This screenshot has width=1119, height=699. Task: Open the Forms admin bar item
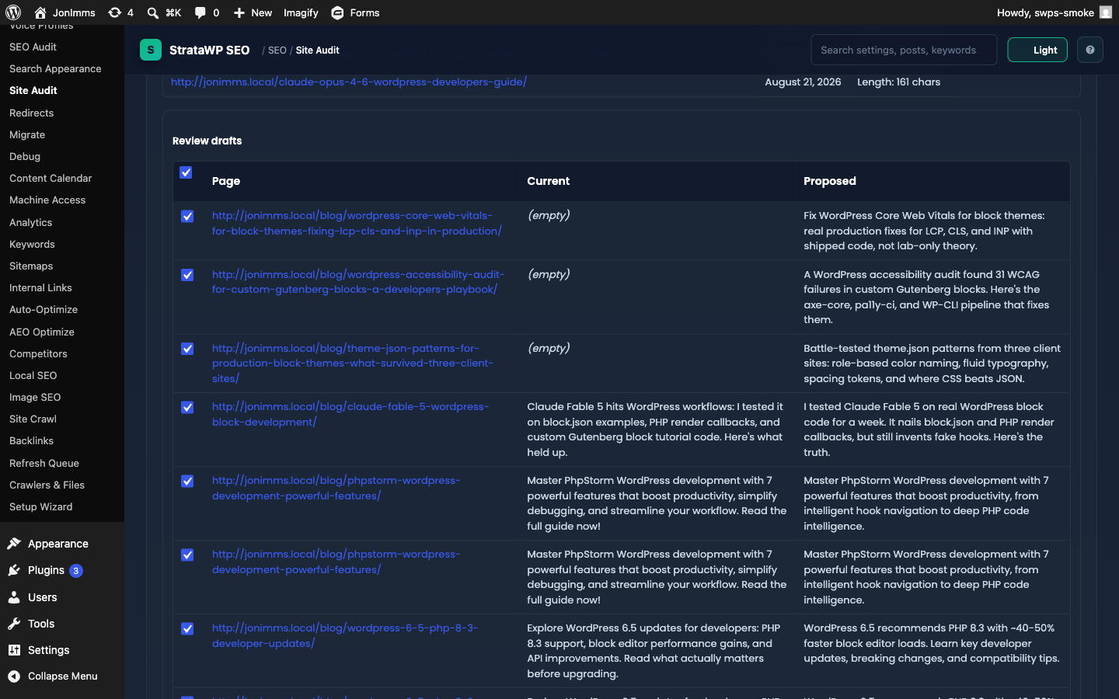pos(355,12)
